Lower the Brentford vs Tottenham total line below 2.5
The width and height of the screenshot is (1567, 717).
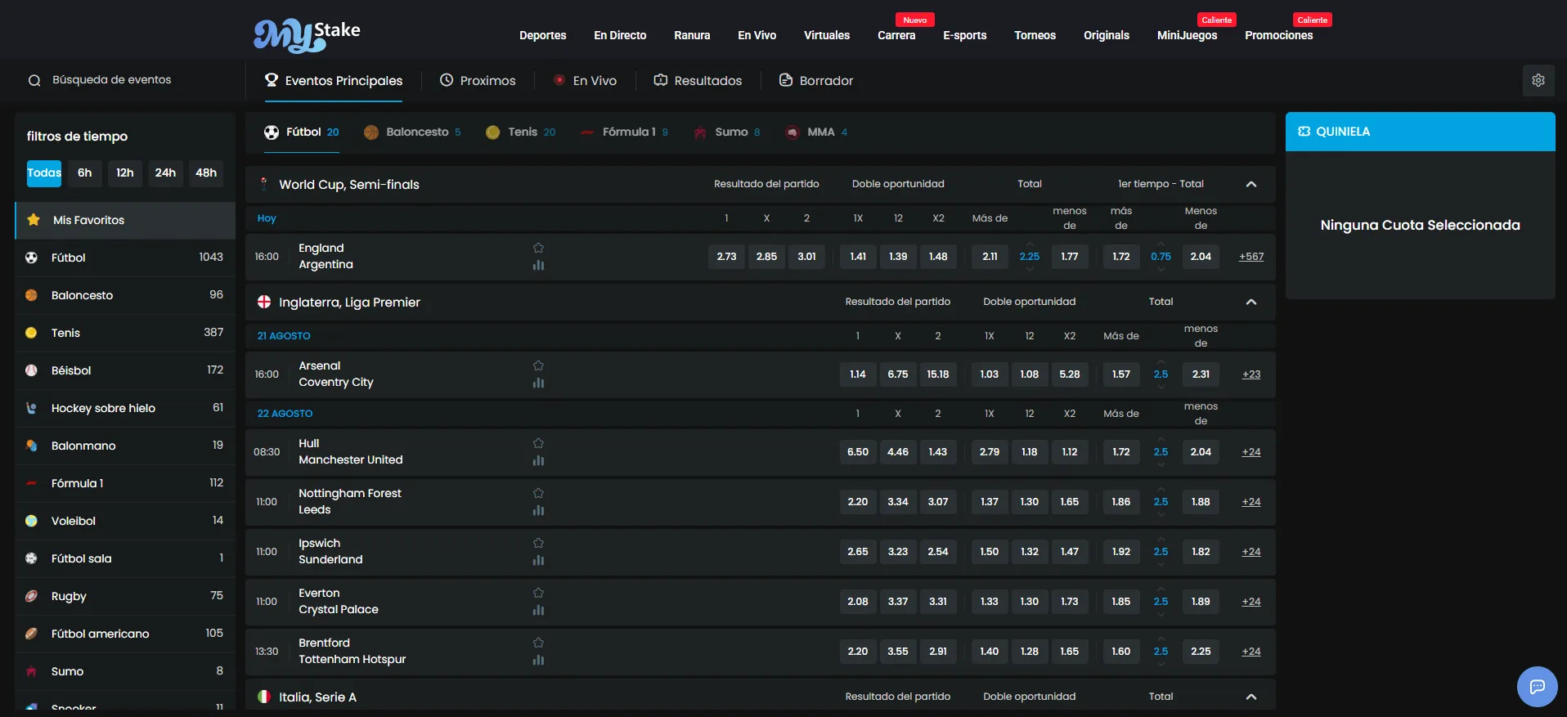coord(1161,664)
